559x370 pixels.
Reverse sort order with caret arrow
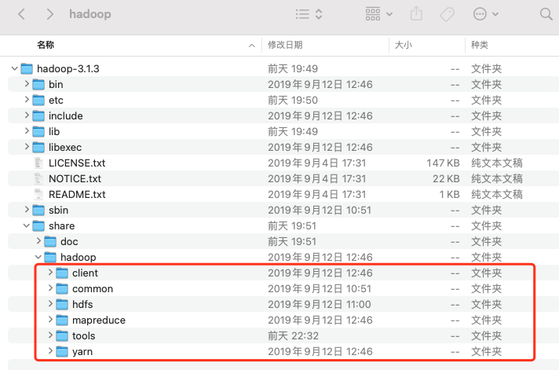pyautogui.click(x=252, y=46)
